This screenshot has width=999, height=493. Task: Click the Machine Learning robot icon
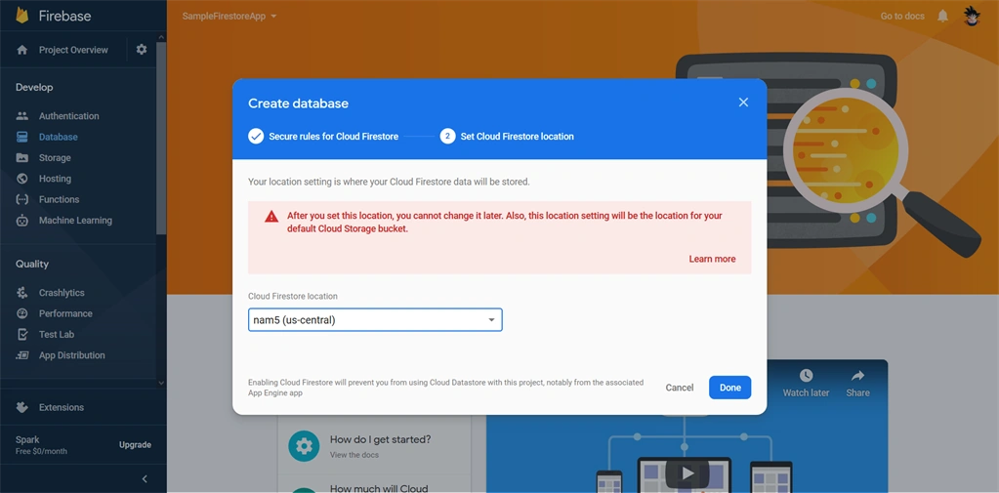point(22,221)
